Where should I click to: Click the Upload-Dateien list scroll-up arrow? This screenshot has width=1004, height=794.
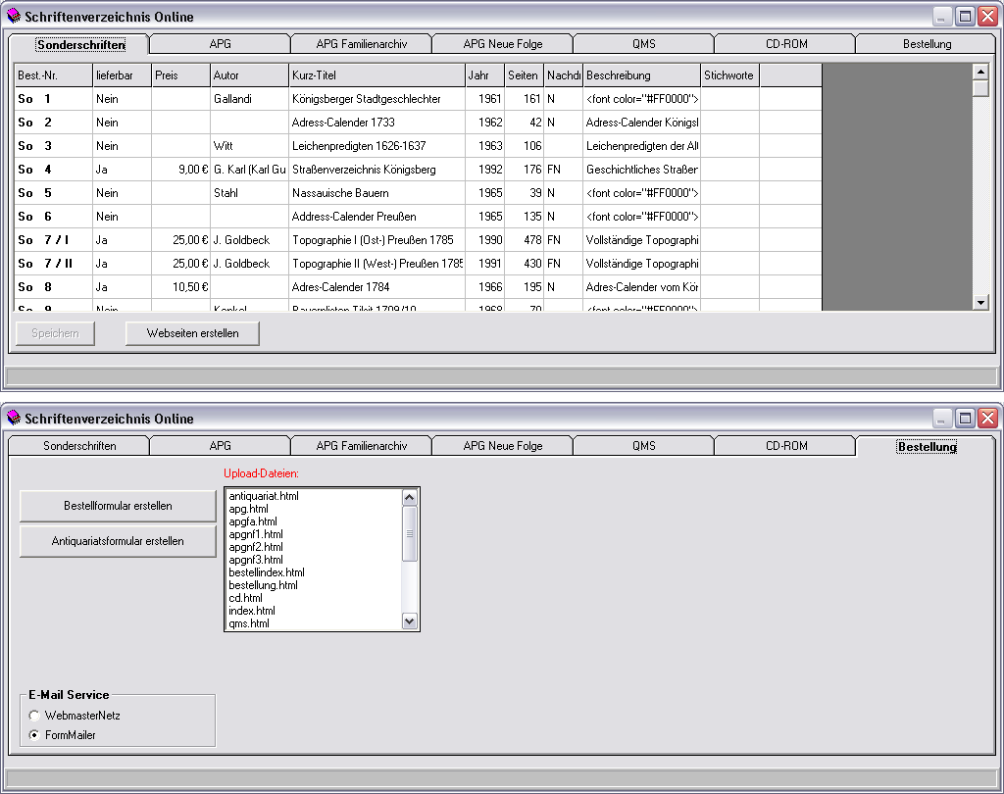(x=410, y=497)
